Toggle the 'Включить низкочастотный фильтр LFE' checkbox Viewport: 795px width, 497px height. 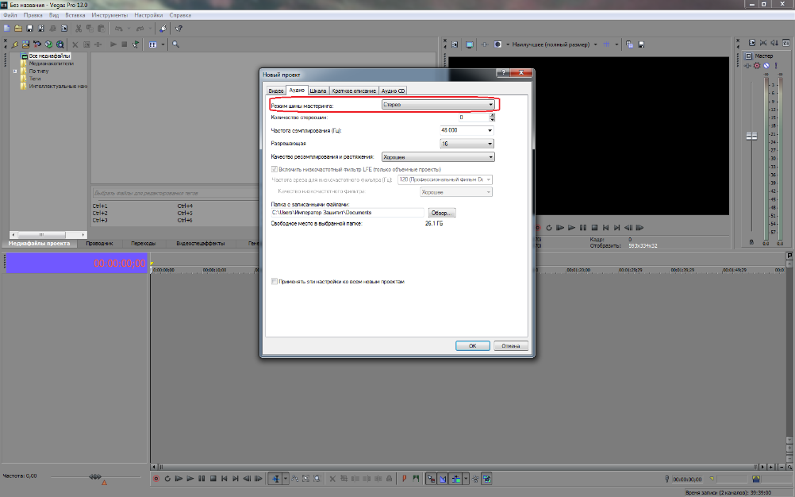[x=275, y=169]
